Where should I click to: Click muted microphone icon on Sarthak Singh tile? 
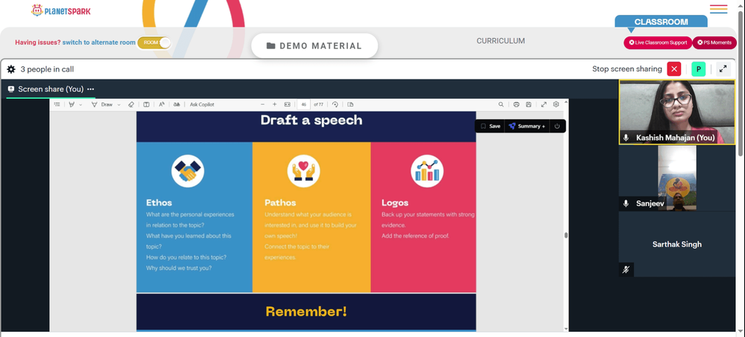(627, 269)
